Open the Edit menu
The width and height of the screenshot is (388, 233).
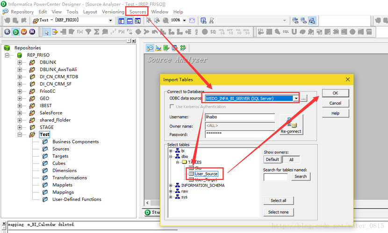click(43, 12)
